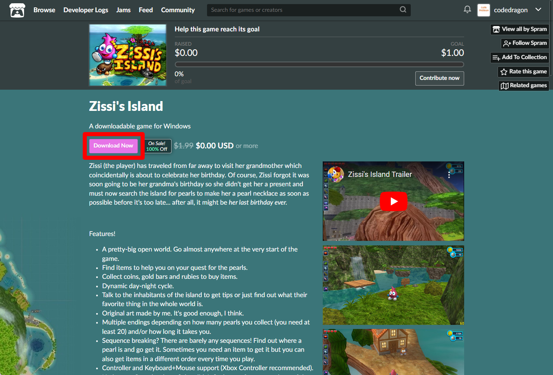
Task: Click the $0.00 USD price text
Action: coord(214,146)
